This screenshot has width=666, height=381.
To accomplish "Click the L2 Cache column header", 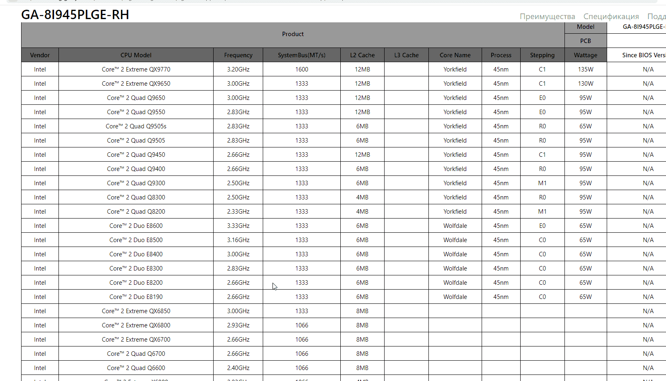I will coord(363,55).
